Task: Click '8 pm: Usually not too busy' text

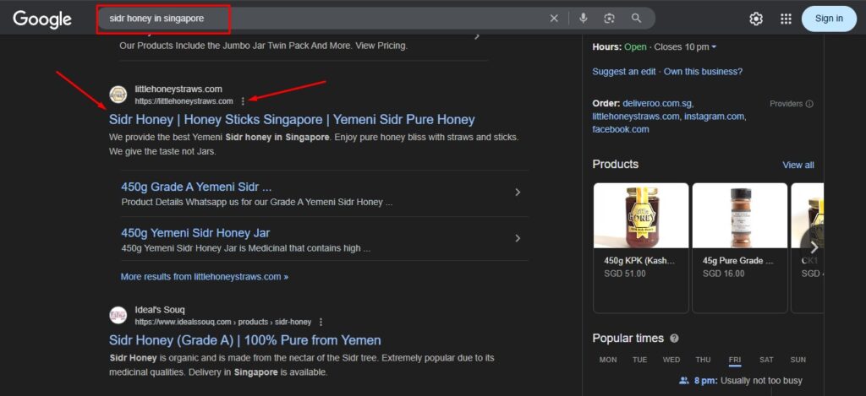Action: point(748,381)
